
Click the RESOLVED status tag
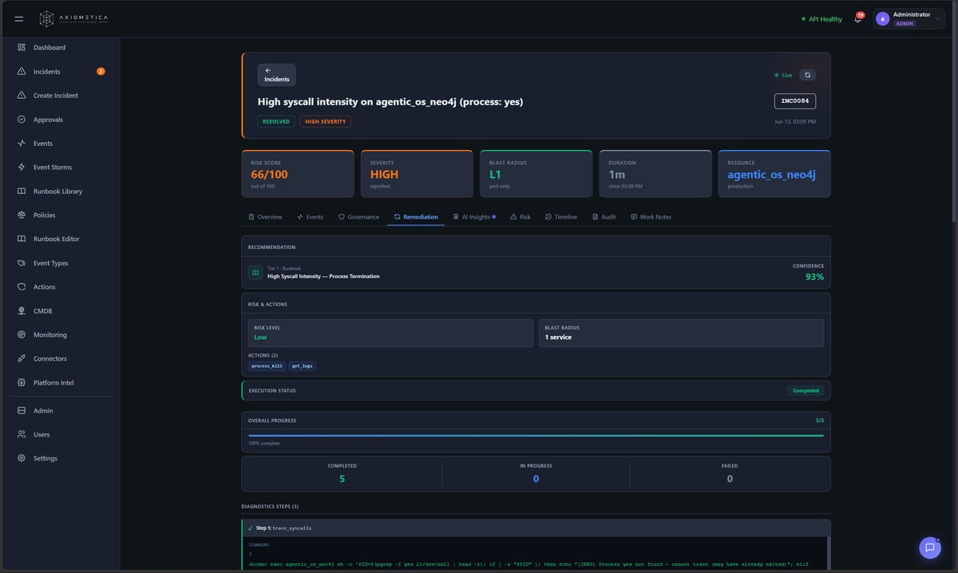point(276,121)
